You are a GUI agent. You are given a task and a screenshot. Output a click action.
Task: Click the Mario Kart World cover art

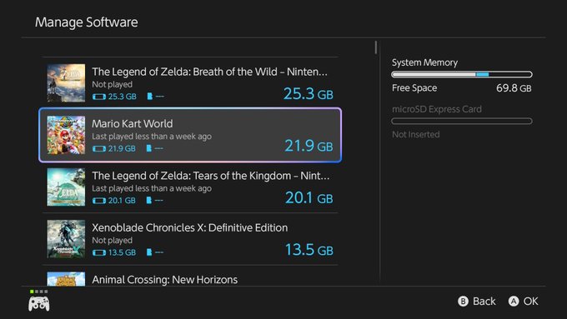click(x=66, y=135)
